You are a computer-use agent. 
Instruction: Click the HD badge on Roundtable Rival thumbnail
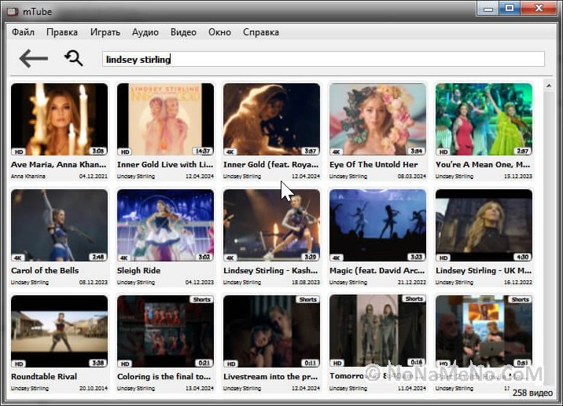[18, 364]
